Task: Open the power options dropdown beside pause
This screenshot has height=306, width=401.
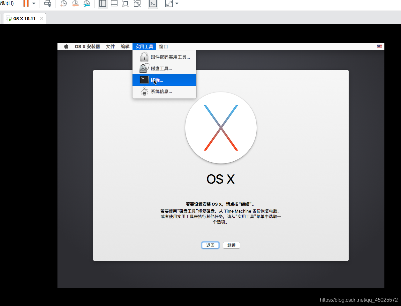Action: pos(34,4)
